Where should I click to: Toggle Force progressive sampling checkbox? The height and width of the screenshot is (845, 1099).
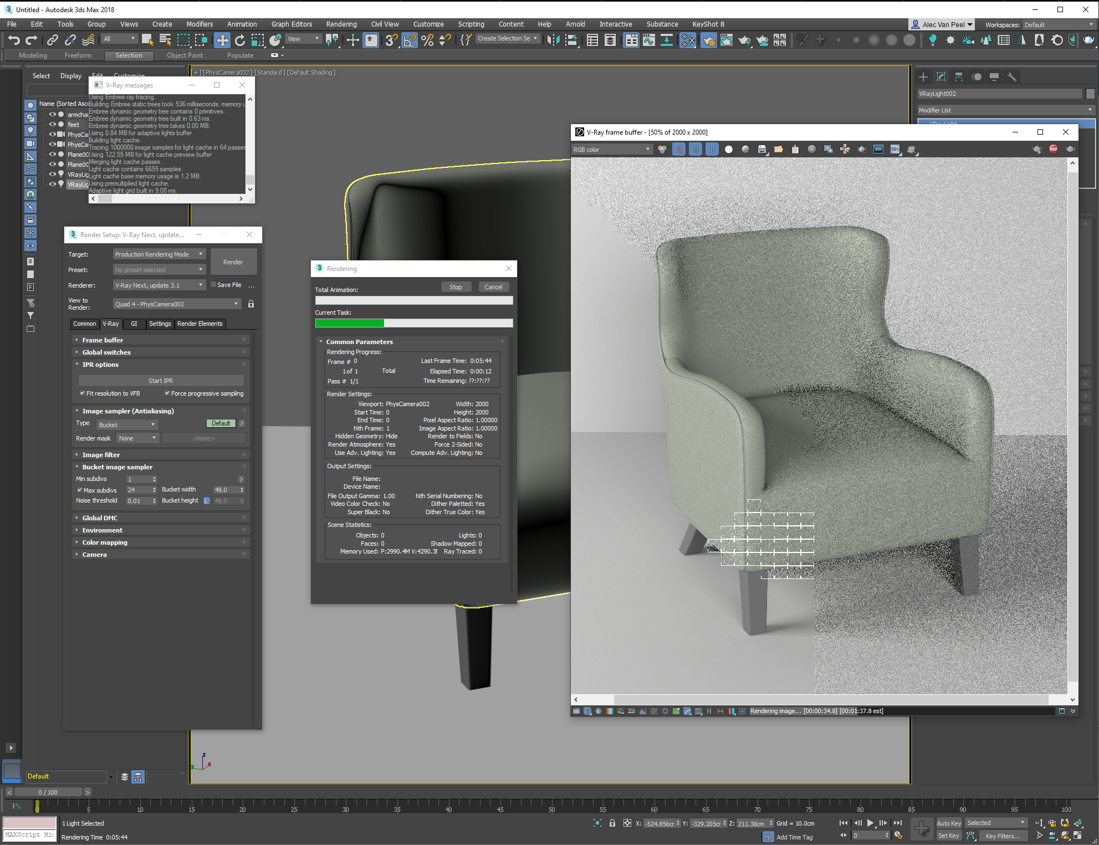[x=167, y=393]
